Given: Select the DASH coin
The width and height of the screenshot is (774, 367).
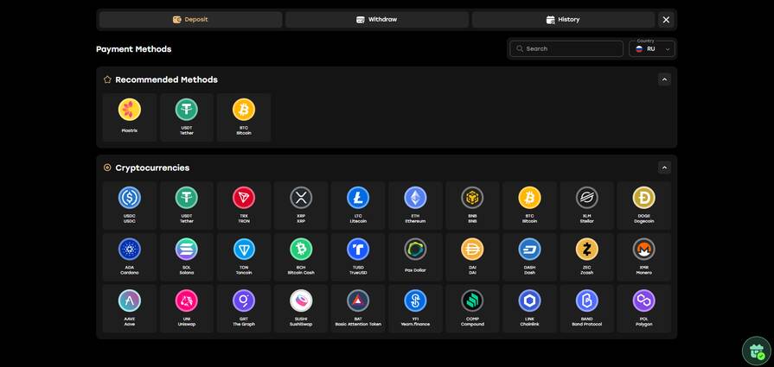Looking at the screenshot, I should [529, 256].
